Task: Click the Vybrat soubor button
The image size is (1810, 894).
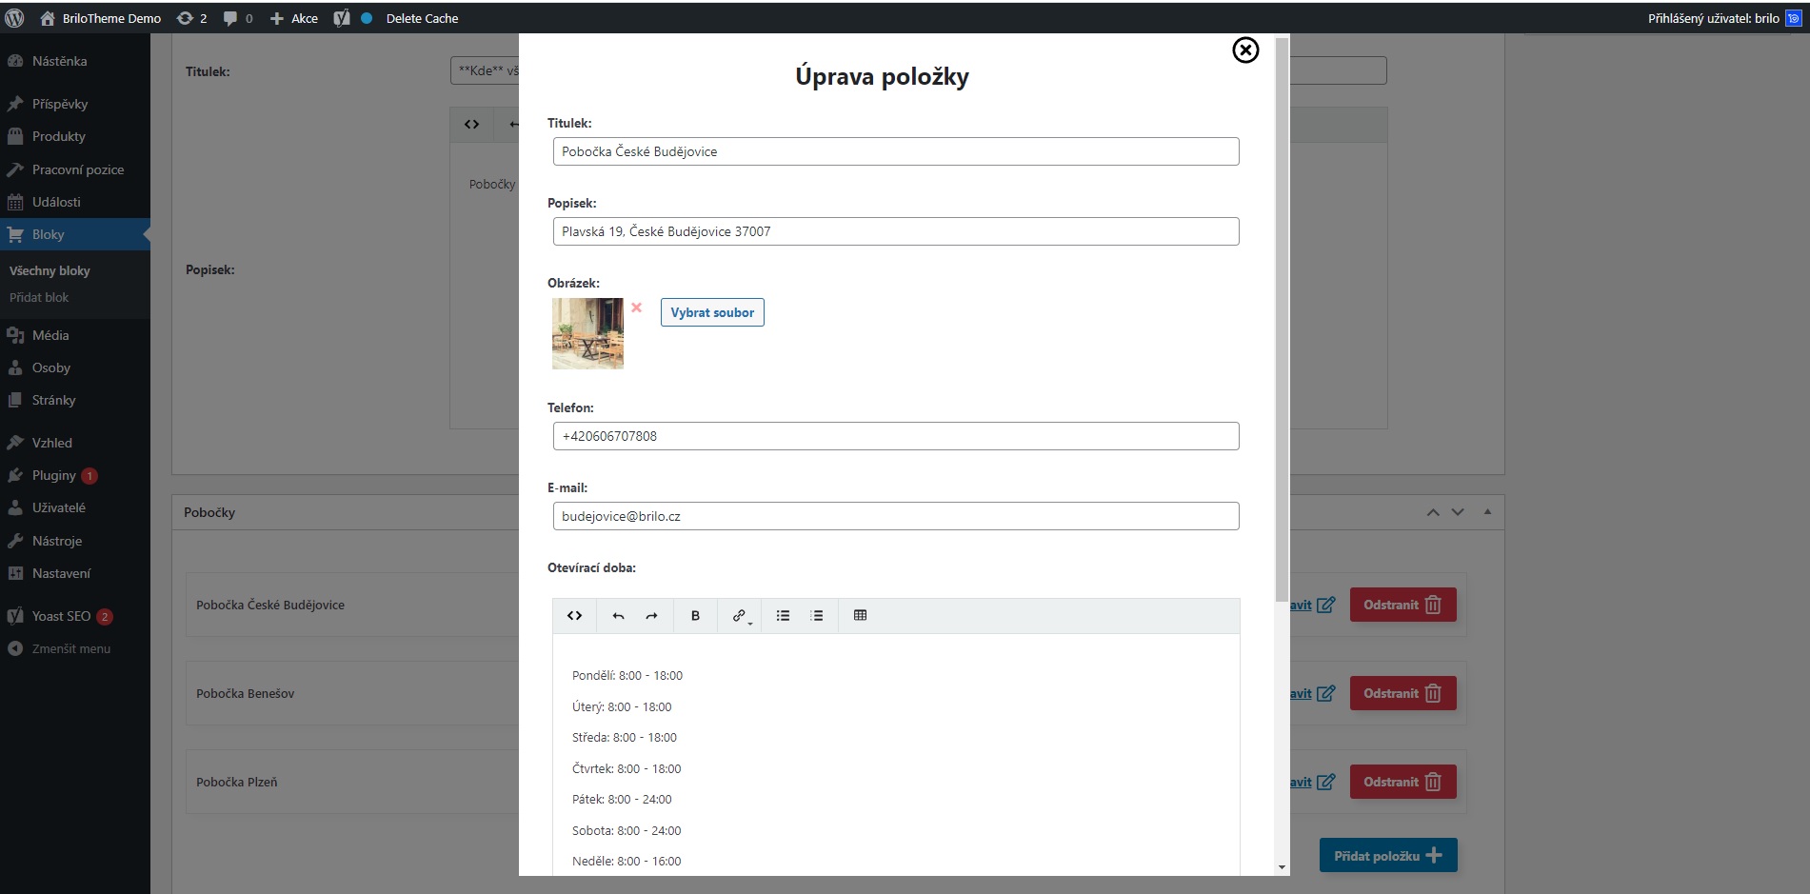Action: pyautogui.click(x=712, y=312)
